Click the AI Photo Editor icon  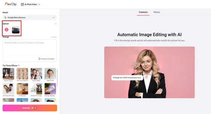click(22, 4)
